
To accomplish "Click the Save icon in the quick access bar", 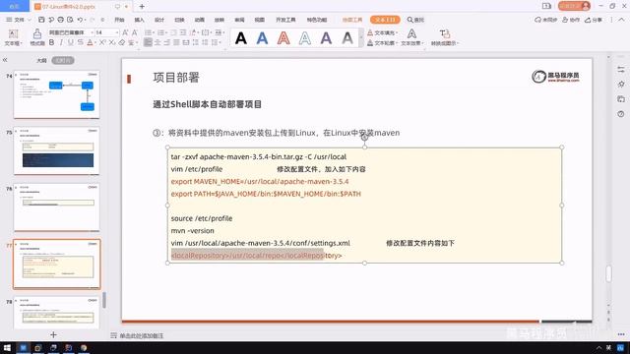I will click(41, 20).
